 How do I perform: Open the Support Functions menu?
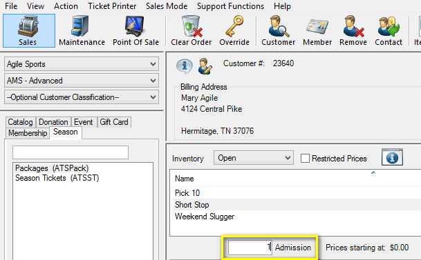[x=230, y=6]
